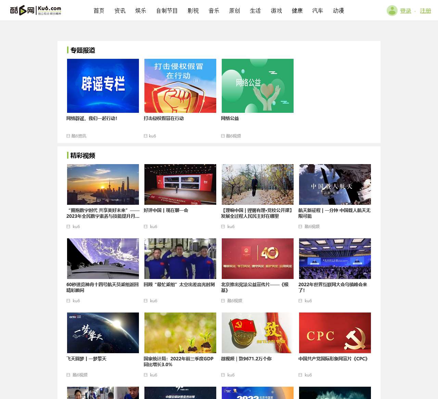Click 酷6视频 uploader under 飞天圆梦
This screenshot has height=399, width=438.
point(80,375)
